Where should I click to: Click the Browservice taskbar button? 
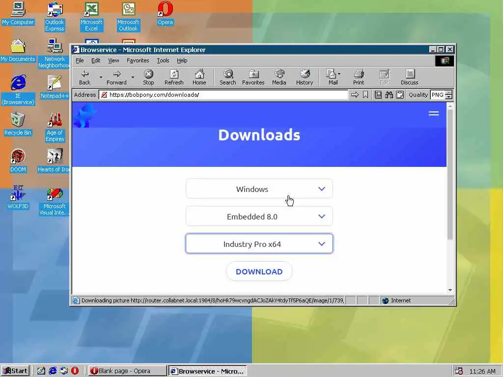(x=208, y=371)
